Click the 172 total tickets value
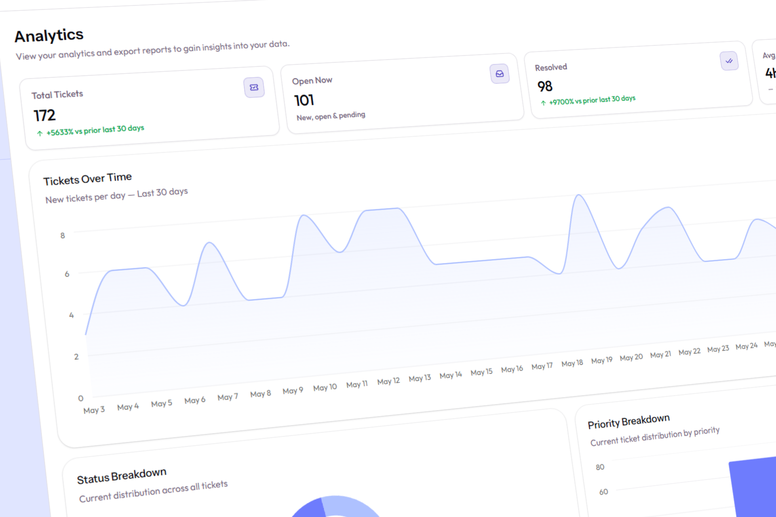Viewport: 776px width, 517px height. click(x=44, y=116)
